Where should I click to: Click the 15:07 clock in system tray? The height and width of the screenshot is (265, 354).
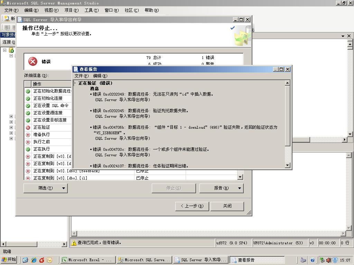click(345, 260)
